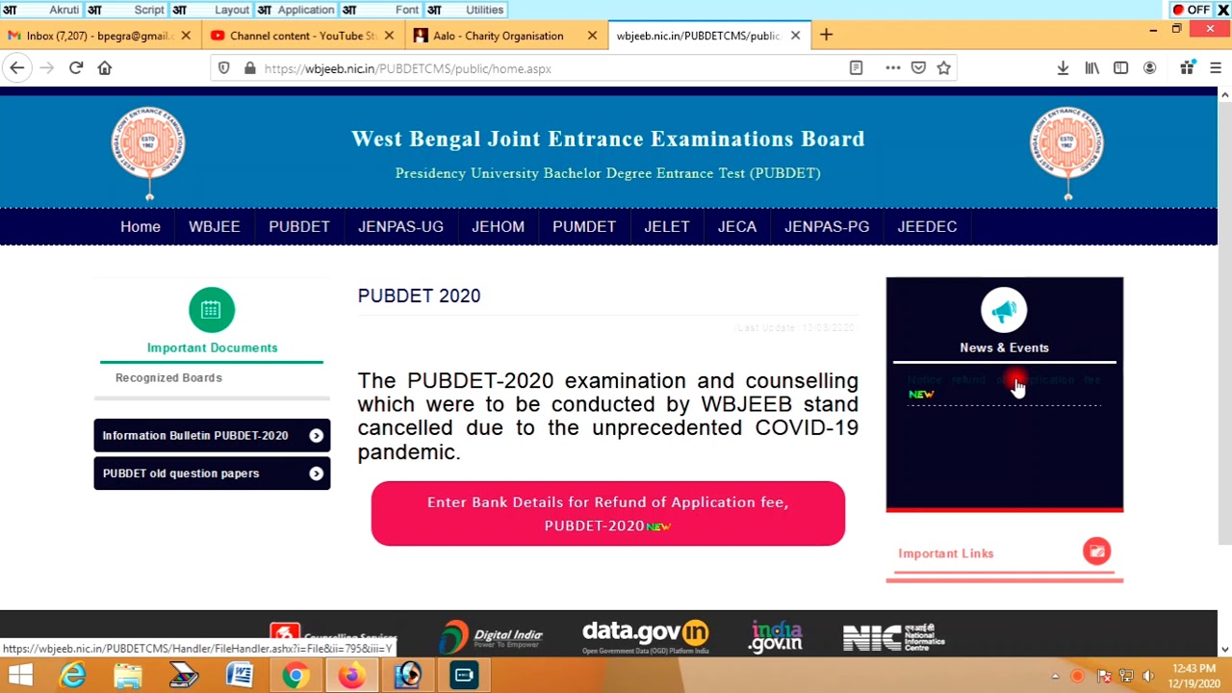Viewport: 1232px width, 693px height.
Task: Click the Digital India footer logo
Action: tap(491, 636)
